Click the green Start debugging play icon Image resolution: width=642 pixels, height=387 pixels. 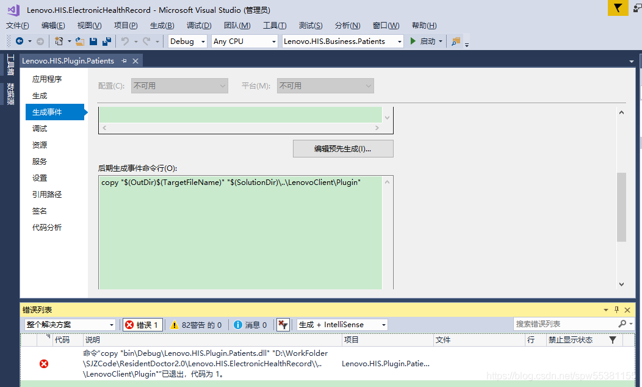coord(413,41)
